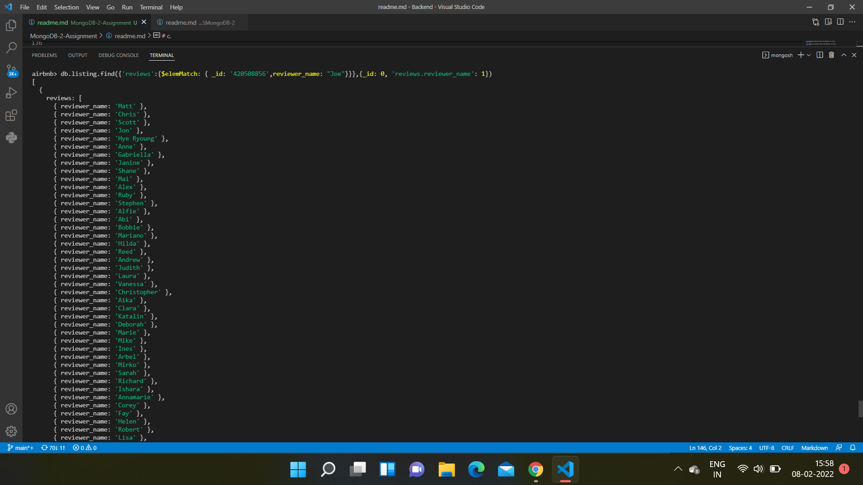Switch to the DEBUG CONSOLE tab
The width and height of the screenshot is (863, 485).
pyautogui.click(x=119, y=55)
